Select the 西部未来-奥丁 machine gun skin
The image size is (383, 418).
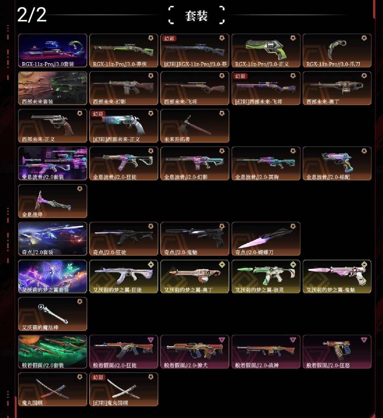tap(337, 88)
